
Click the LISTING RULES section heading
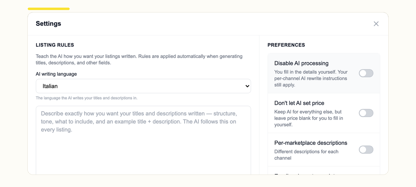(x=55, y=45)
